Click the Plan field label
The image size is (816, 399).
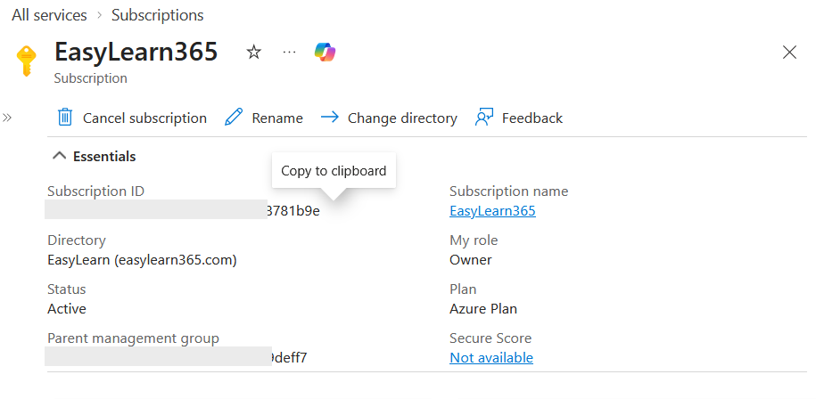click(x=463, y=289)
